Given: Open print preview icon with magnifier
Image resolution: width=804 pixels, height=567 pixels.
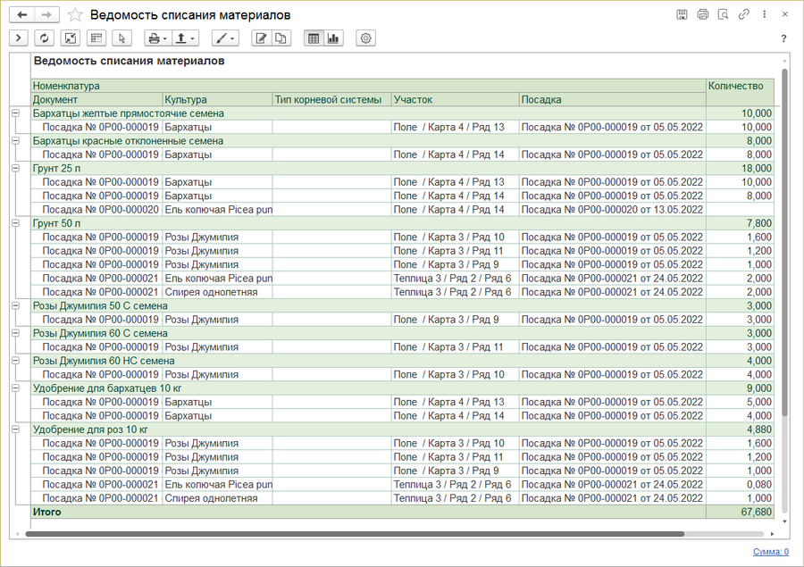Looking at the screenshot, I should point(723,15).
